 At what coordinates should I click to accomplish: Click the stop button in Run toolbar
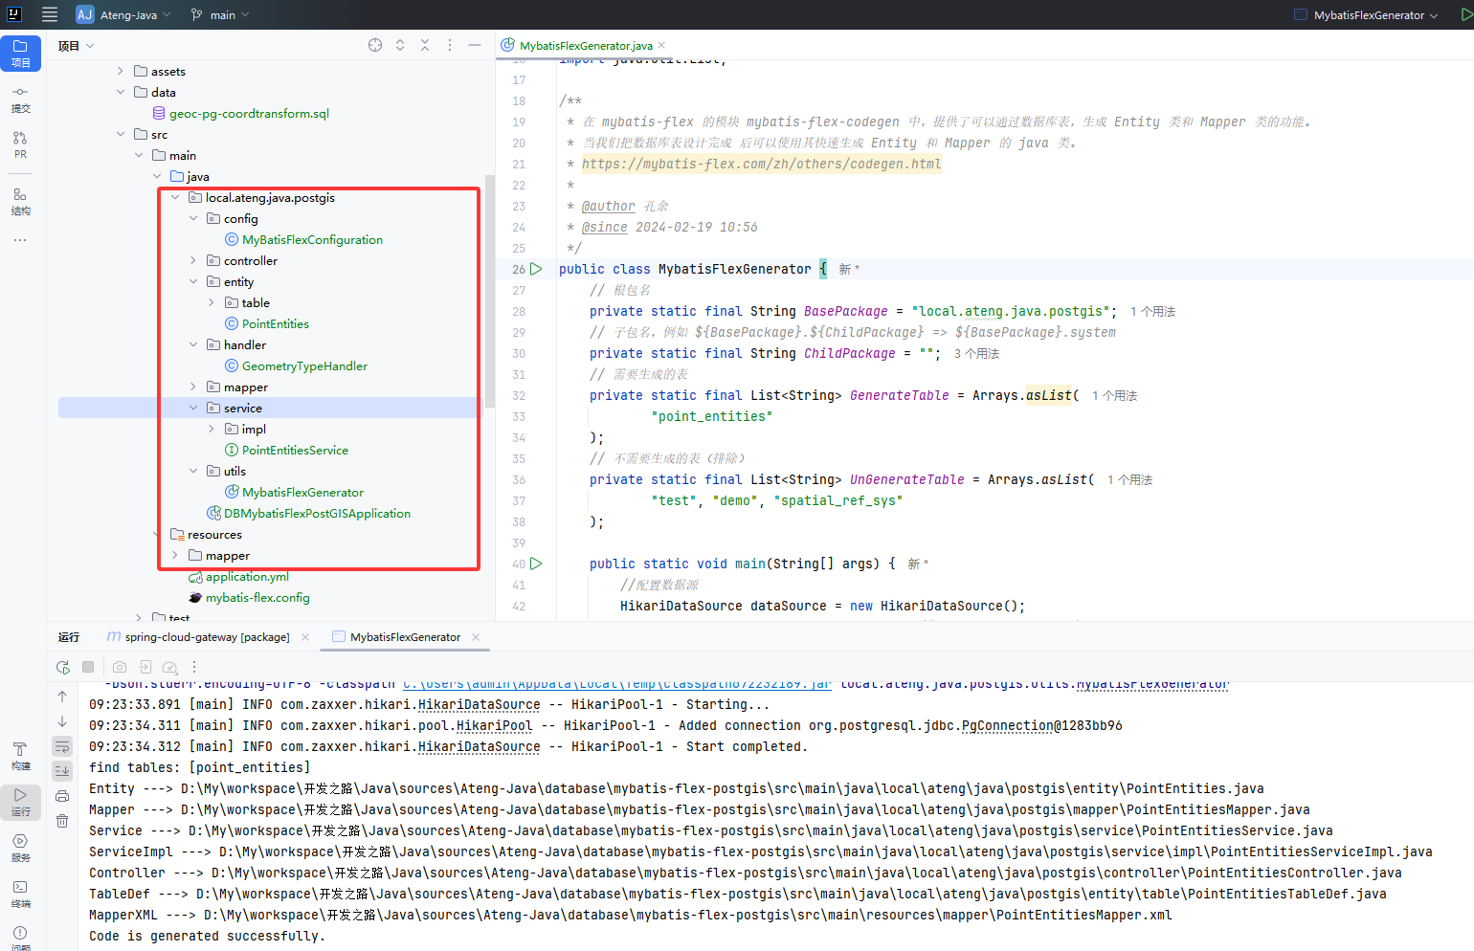(88, 667)
